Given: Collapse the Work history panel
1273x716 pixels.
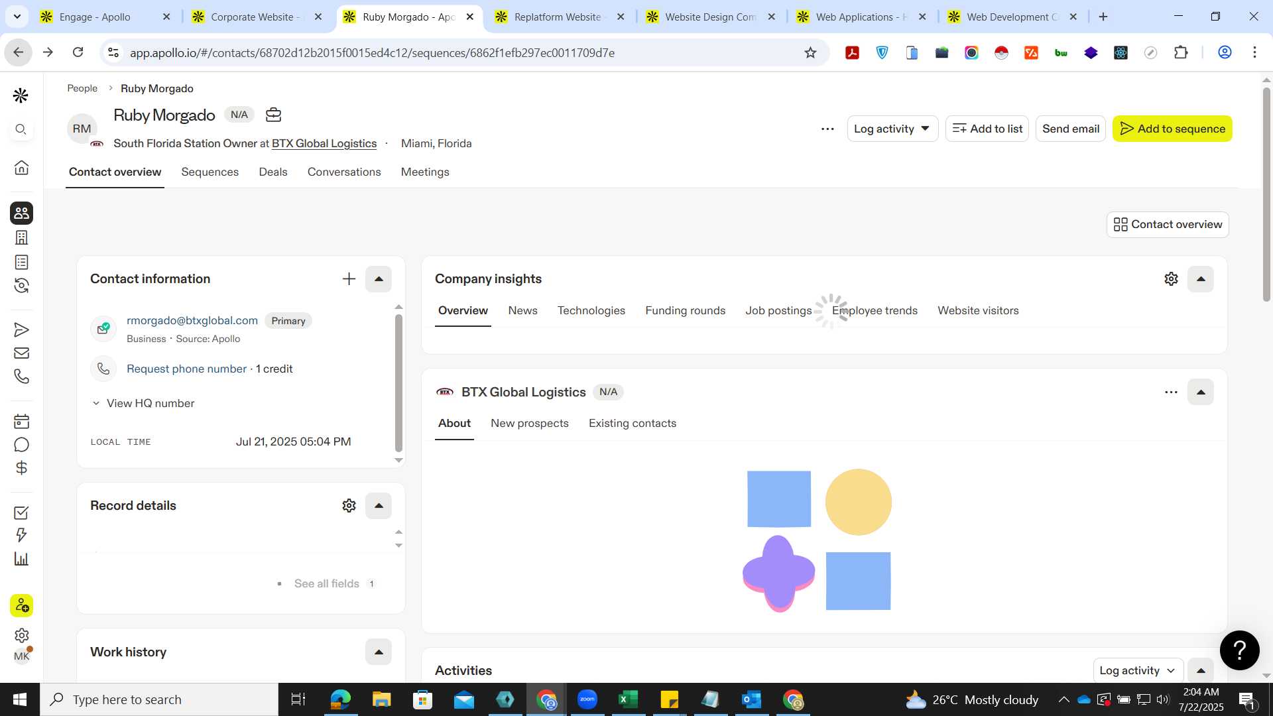Looking at the screenshot, I should point(379,652).
